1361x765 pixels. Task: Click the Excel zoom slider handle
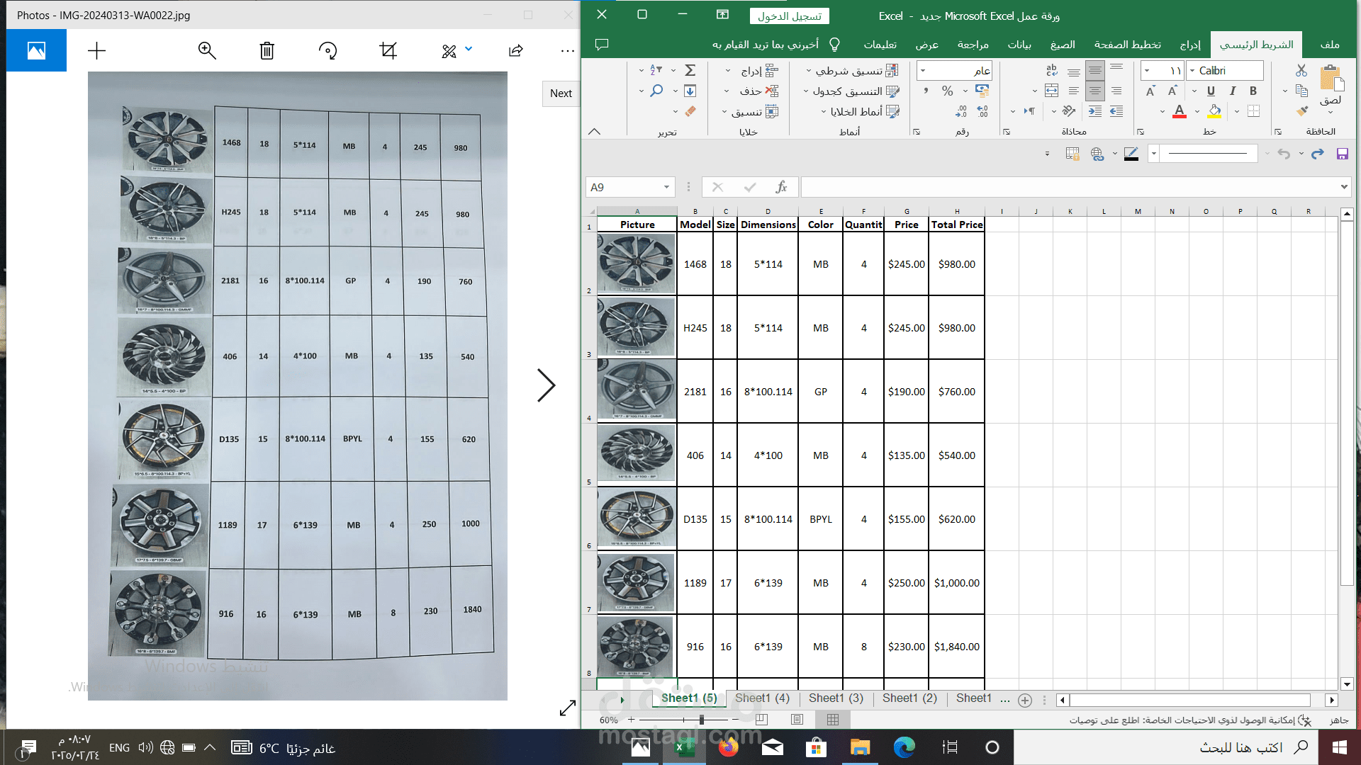[x=702, y=720]
